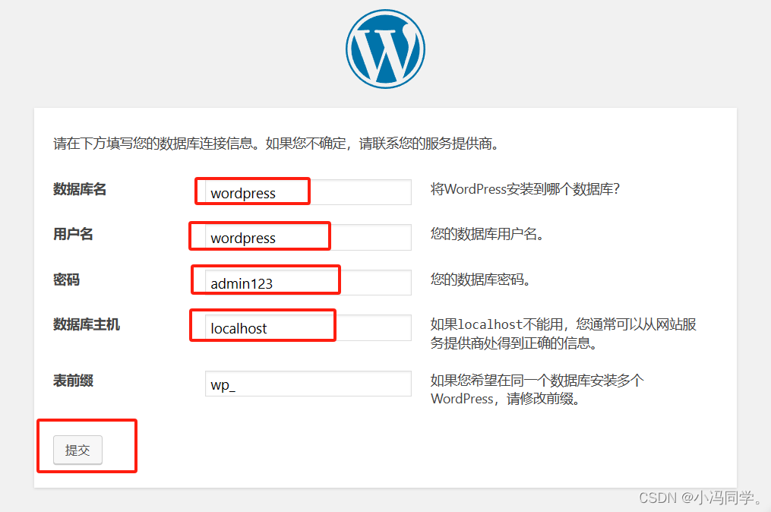
Task: Click the hint 您的数据库密码。
Action: [x=480, y=280]
